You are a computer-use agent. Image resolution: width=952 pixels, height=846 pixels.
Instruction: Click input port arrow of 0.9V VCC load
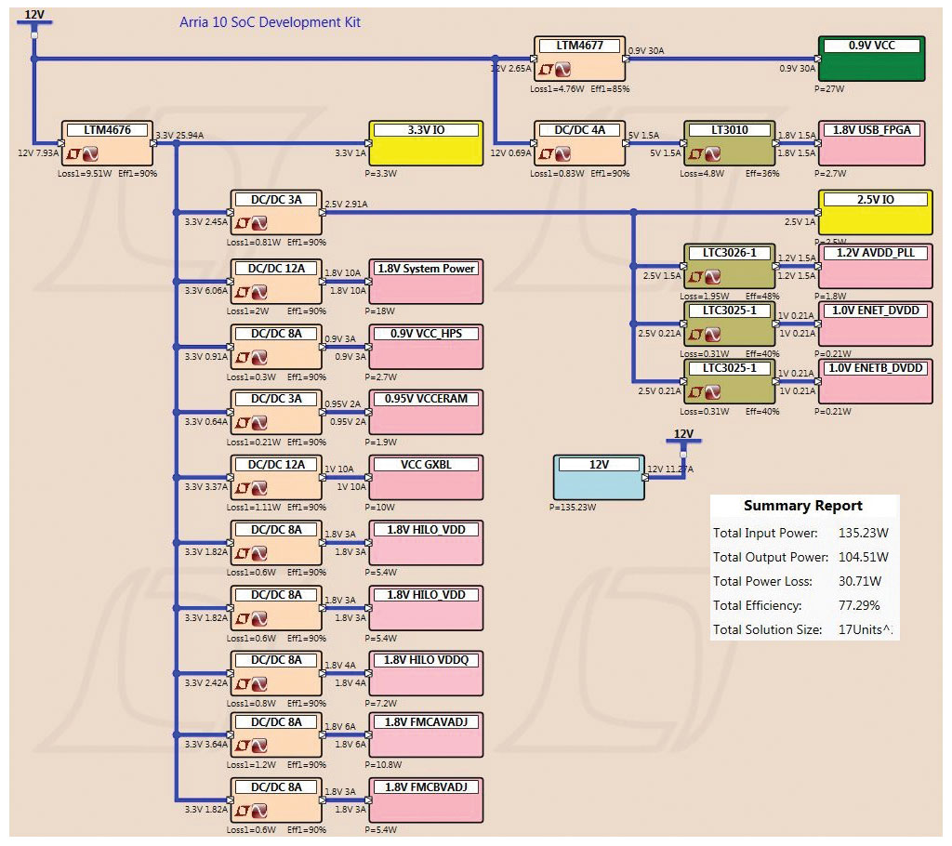[818, 59]
